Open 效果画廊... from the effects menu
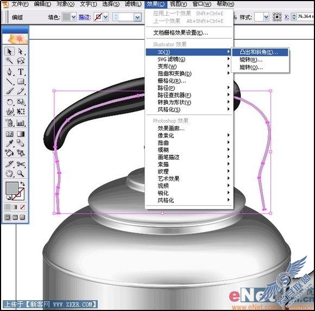The image size is (315, 311). [189, 128]
